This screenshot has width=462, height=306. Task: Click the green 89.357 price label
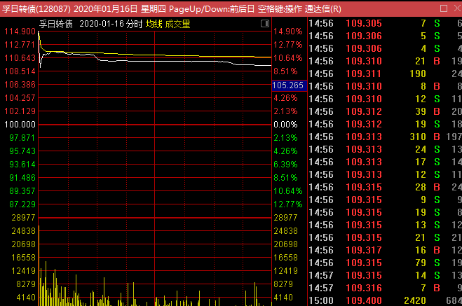click(22, 191)
